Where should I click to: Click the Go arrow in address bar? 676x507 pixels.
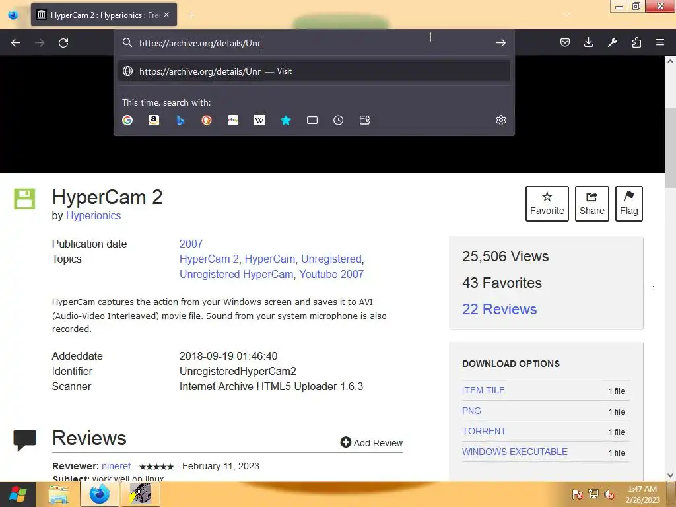[x=500, y=43]
